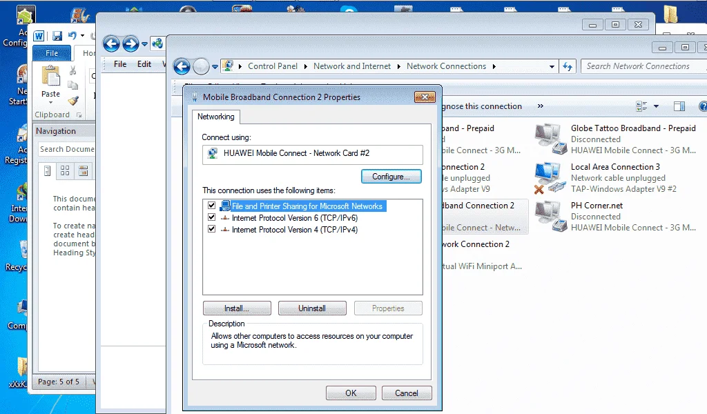Click Control Panel in the address breadcrumb

coord(272,66)
